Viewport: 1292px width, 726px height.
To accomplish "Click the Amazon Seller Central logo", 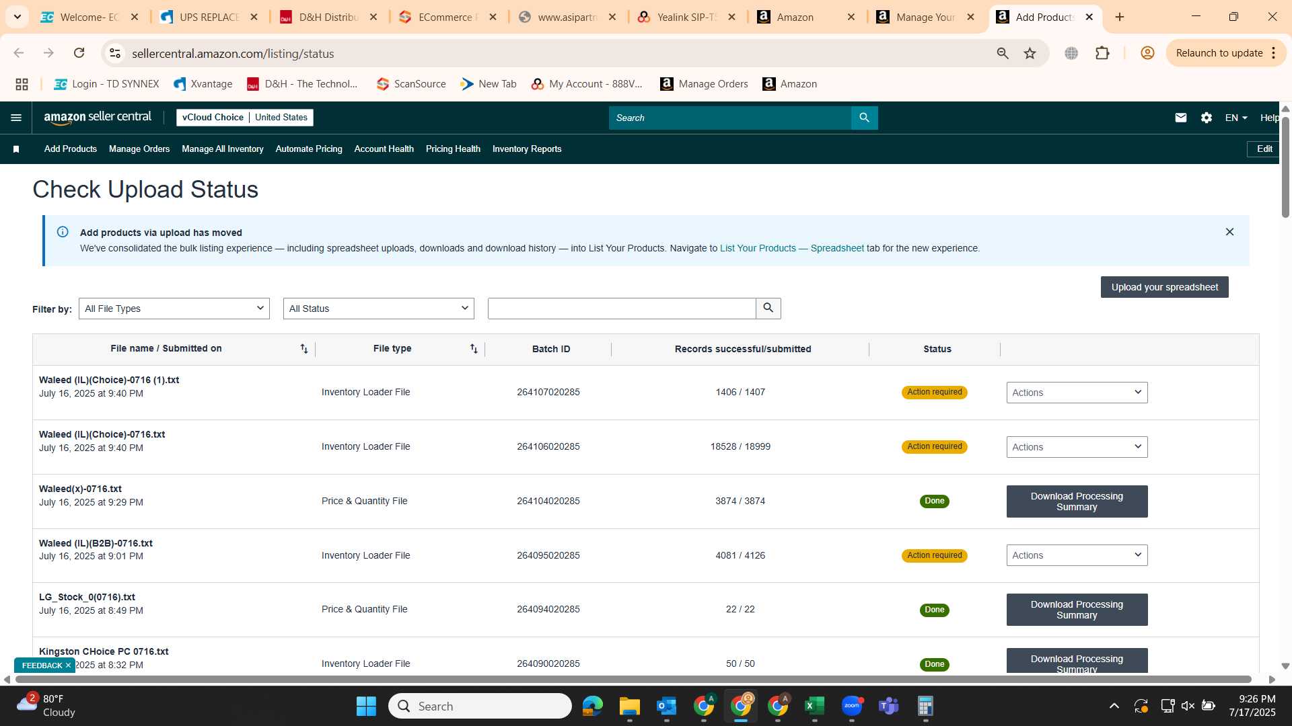I will [98, 117].
